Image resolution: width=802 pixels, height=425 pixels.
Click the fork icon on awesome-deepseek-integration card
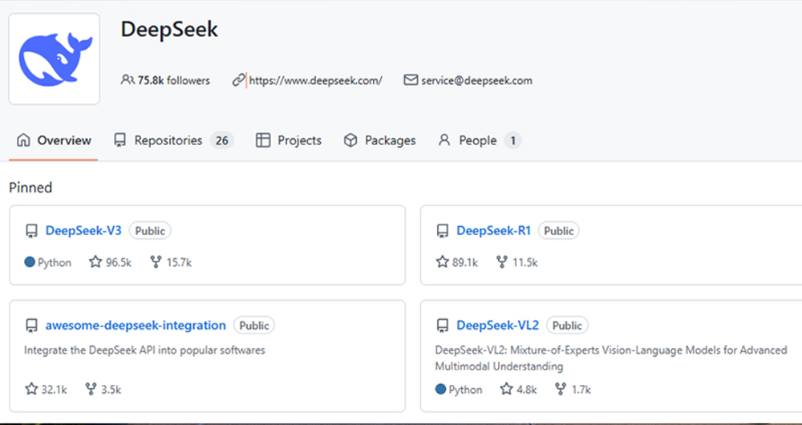[x=91, y=390]
